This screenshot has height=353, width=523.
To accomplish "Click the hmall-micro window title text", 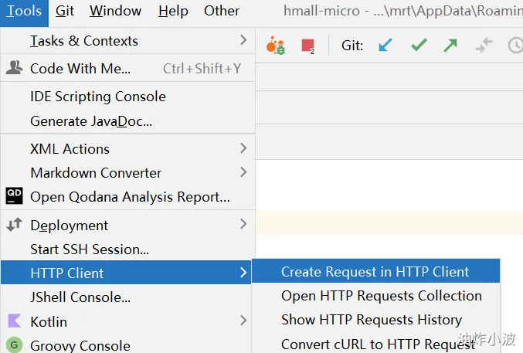I will tap(403, 11).
